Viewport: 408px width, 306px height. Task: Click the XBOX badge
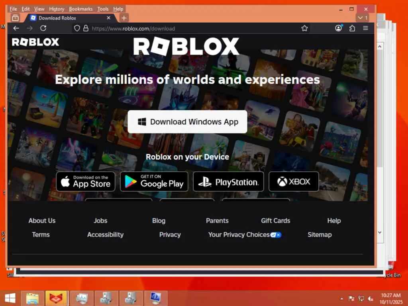pos(294,181)
